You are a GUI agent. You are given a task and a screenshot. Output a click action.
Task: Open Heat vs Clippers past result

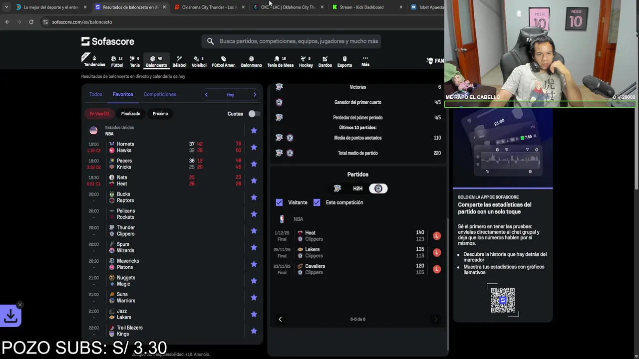tap(357, 236)
